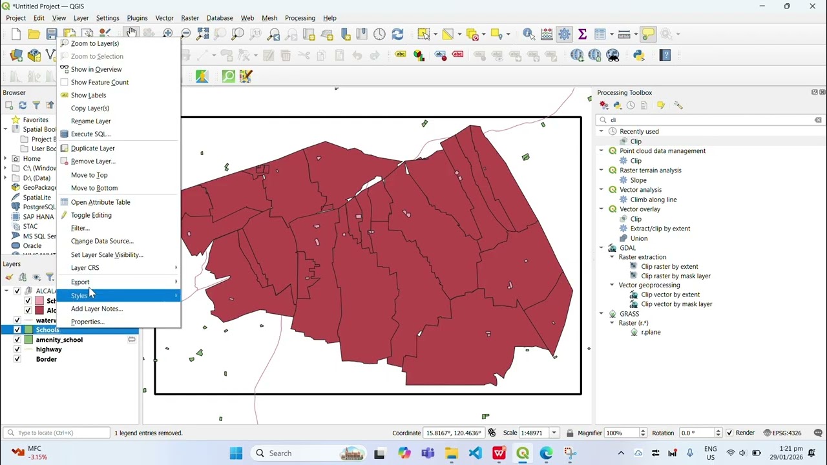Select the Union algorithm

point(639,238)
